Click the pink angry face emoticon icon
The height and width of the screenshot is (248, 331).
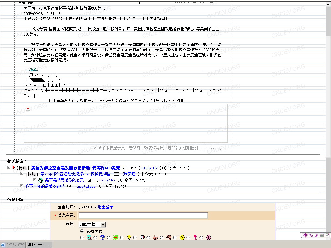pos(208,237)
